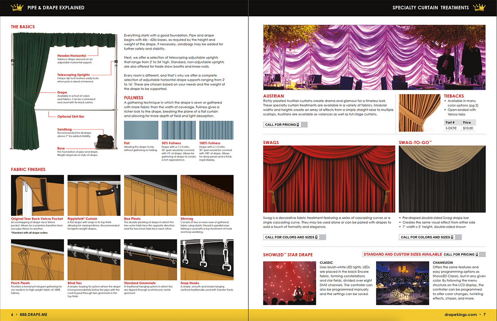Click the gold Tiebacks curtain photo

419,113
